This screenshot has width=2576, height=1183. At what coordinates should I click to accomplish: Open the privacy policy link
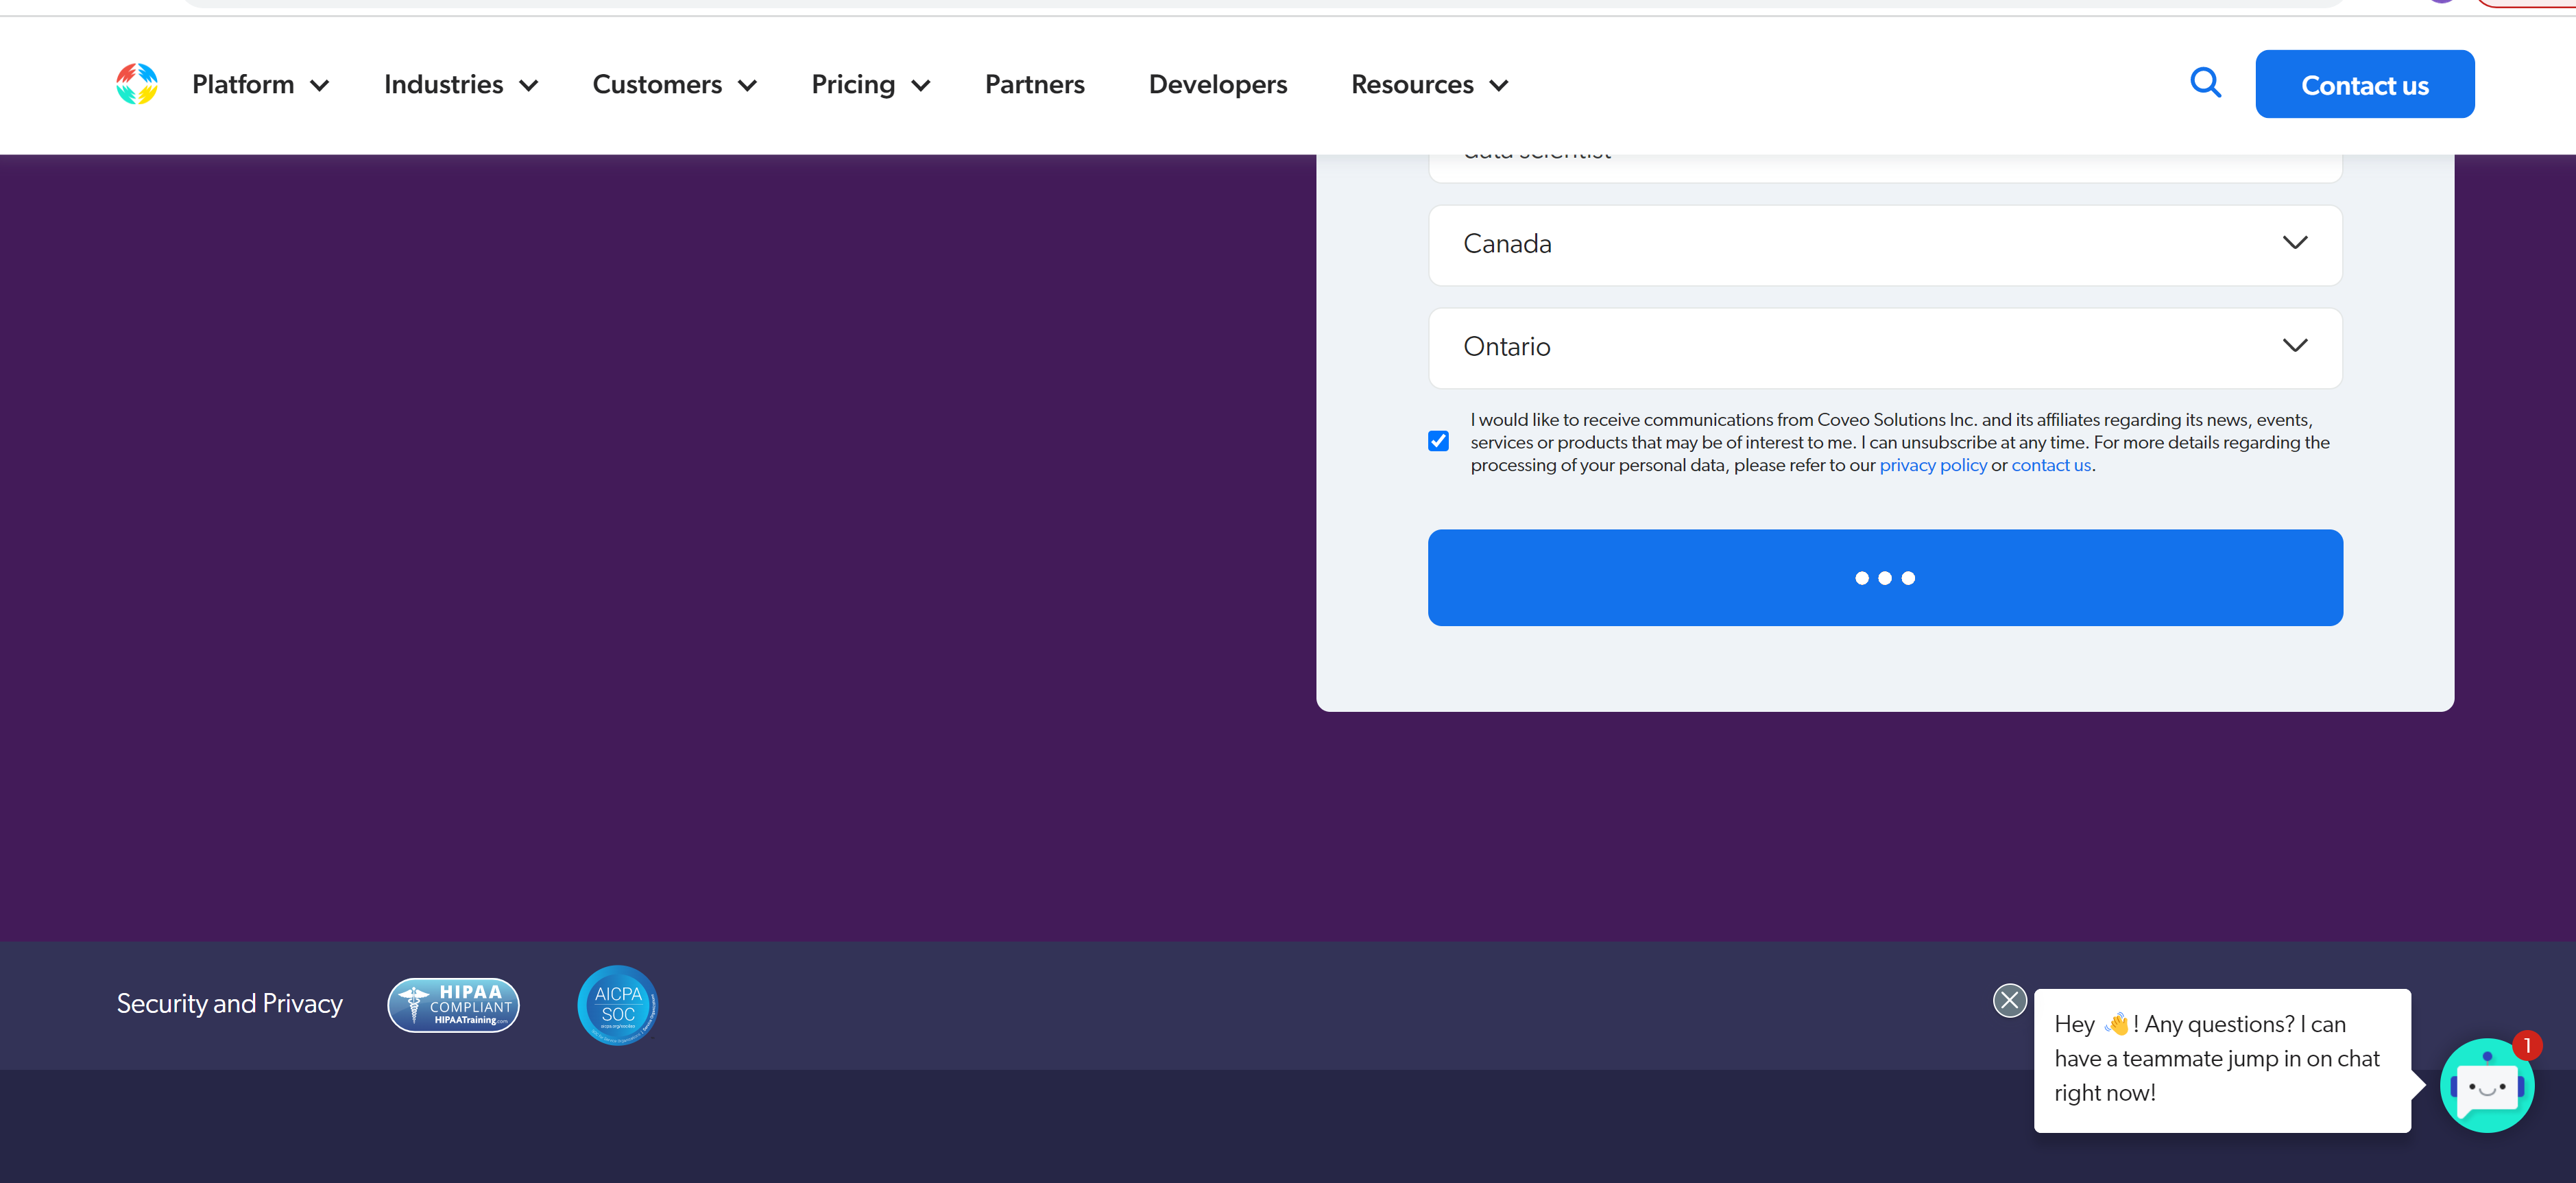coord(1932,465)
